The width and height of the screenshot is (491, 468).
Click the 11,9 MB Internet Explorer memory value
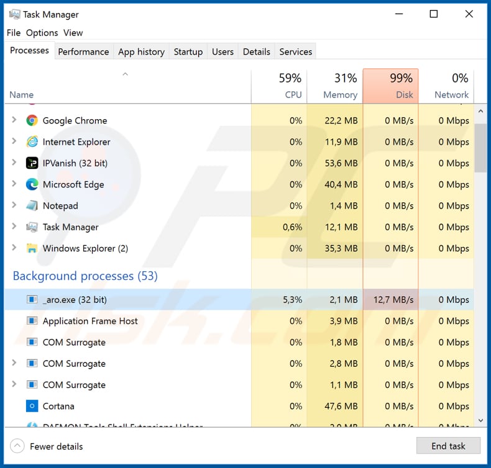[x=341, y=142]
